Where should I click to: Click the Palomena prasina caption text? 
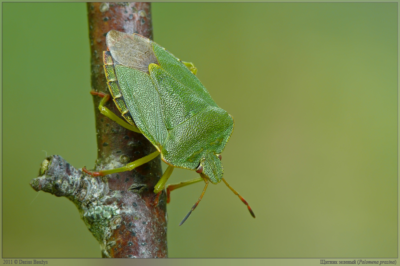pos(377,262)
